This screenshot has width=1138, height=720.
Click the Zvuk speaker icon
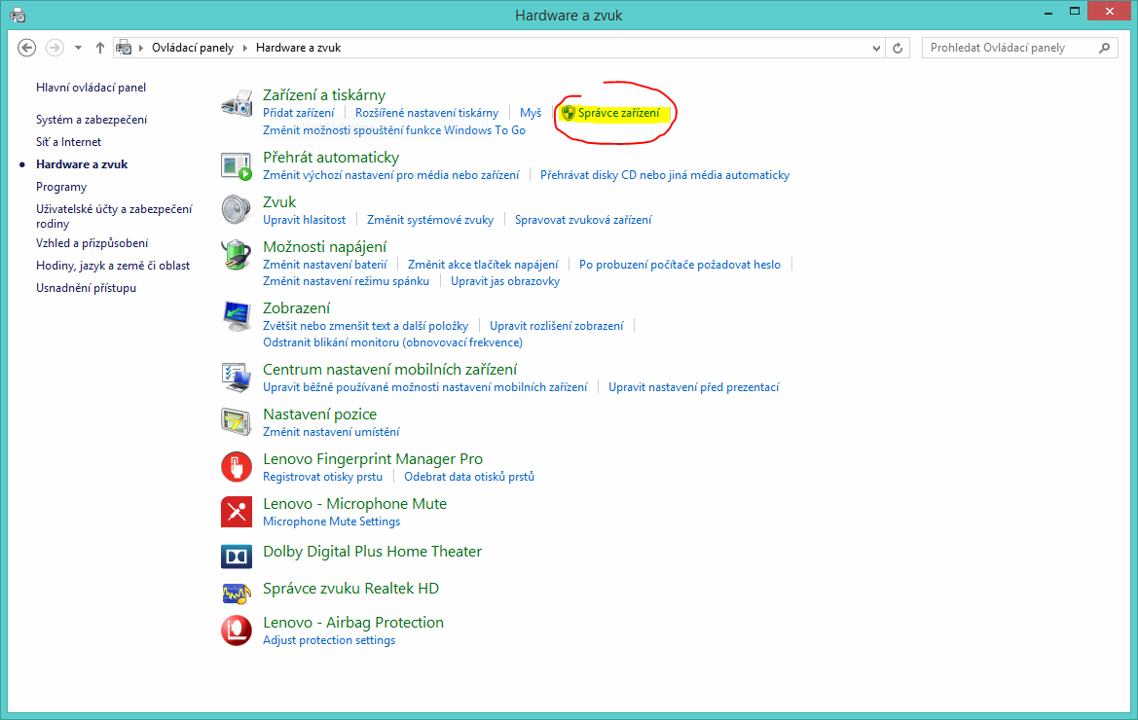point(237,210)
